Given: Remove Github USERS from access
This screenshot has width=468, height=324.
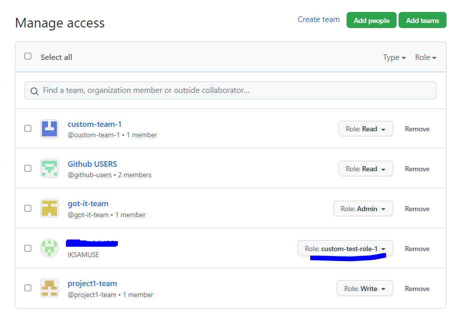Looking at the screenshot, I should click(417, 168).
